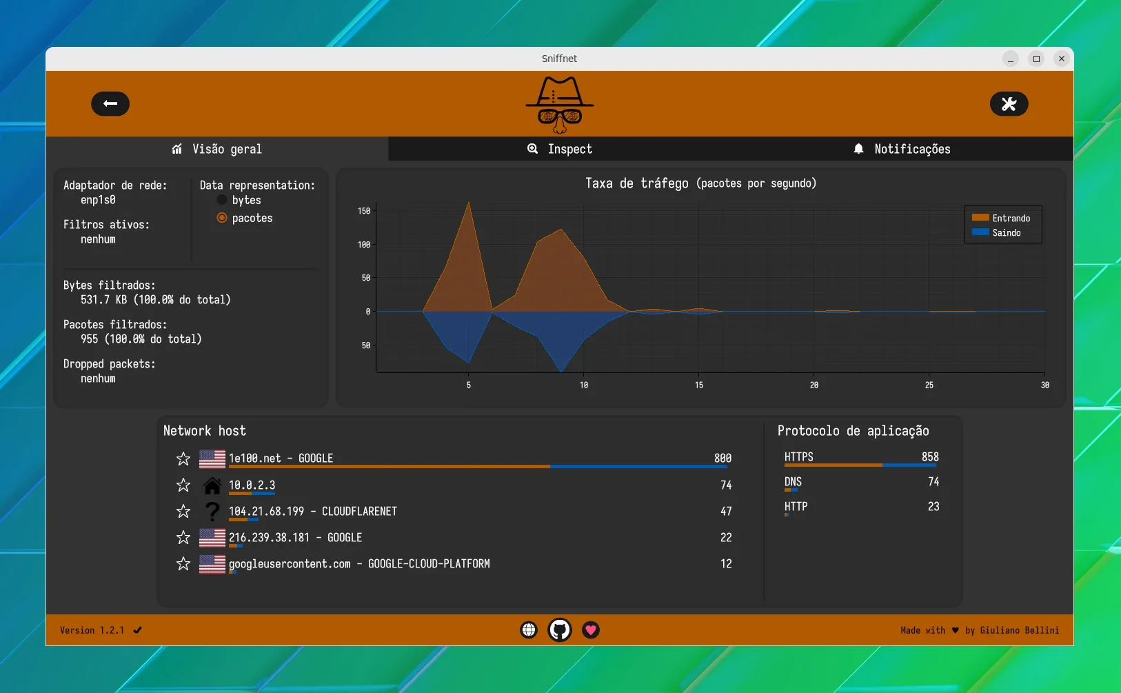
Task: Click the enp1s0 adapter name
Action: 98,200
